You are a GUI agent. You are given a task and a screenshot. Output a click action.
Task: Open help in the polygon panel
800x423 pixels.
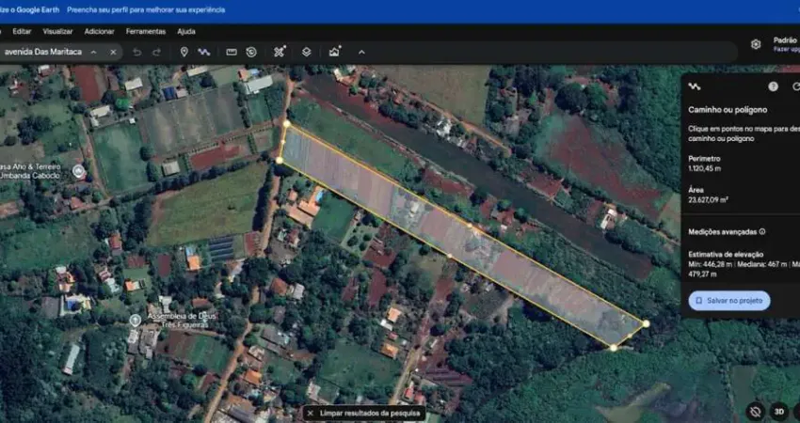point(773,86)
